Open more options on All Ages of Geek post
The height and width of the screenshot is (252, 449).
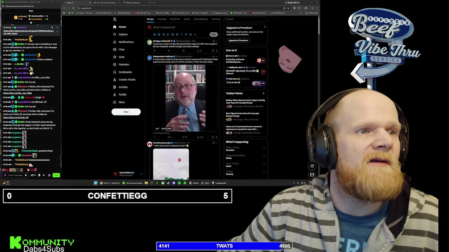click(x=217, y=41)
